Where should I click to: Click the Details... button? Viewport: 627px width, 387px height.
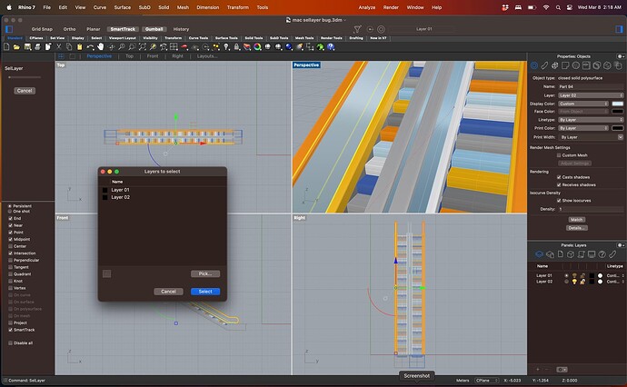[576, 228]
